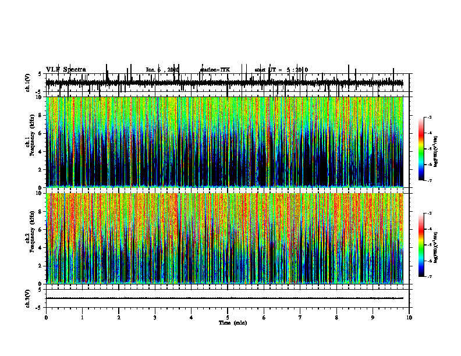The image size is (461, 356).
Task: Click the ch.1 spectrogram color scale bar
Action: 421,148
